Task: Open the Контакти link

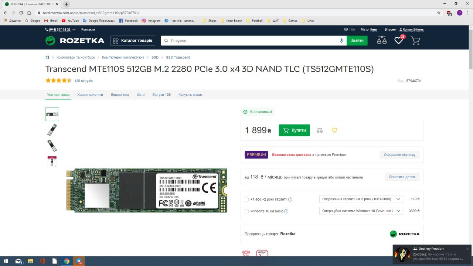Action: (88, 30)
